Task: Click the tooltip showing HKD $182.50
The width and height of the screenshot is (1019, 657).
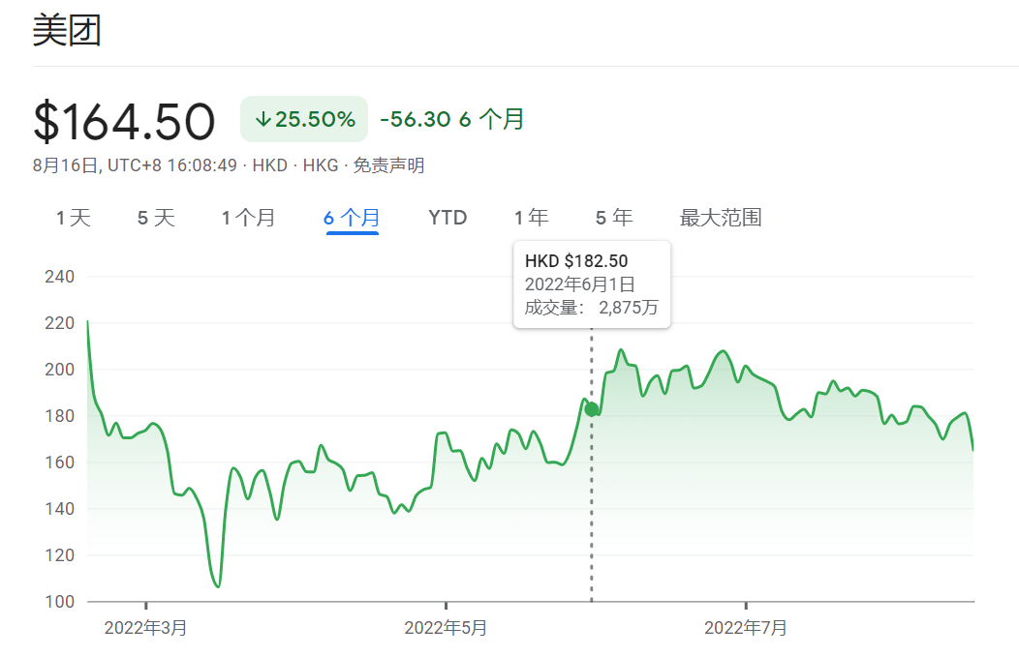Action: 591,284
